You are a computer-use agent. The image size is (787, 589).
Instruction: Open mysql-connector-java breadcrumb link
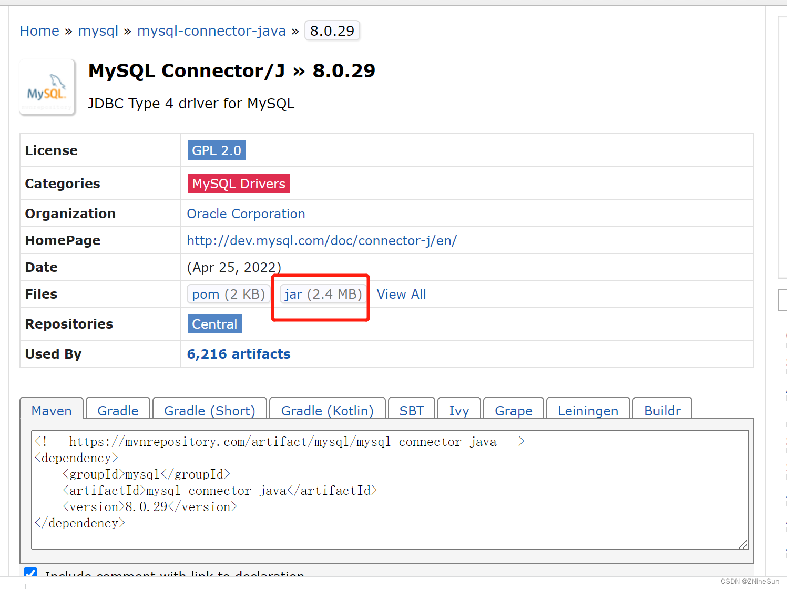[x=211, y=31]
